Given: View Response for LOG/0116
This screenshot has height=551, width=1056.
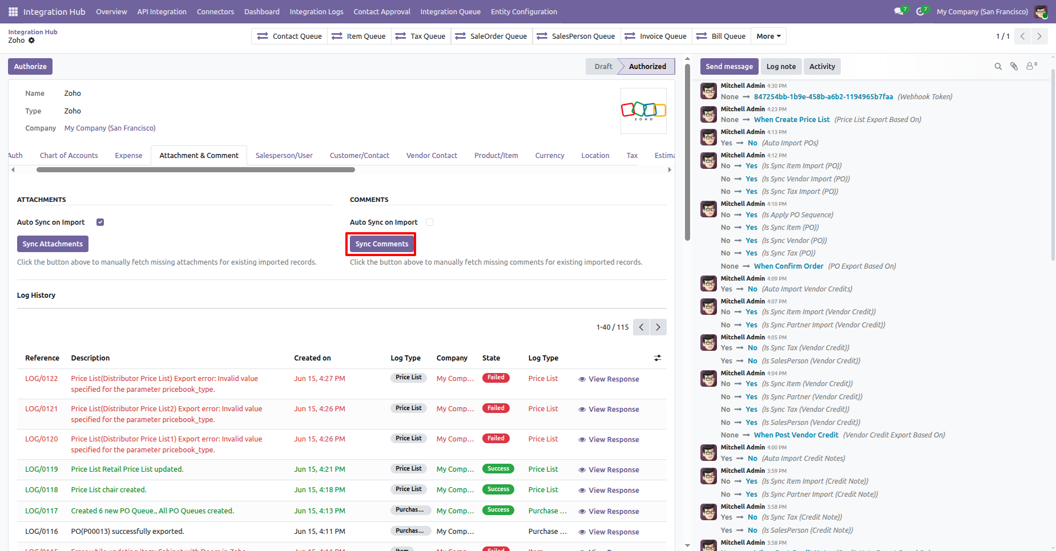Looking at the screenshot, I should click(x=608, y=532).
